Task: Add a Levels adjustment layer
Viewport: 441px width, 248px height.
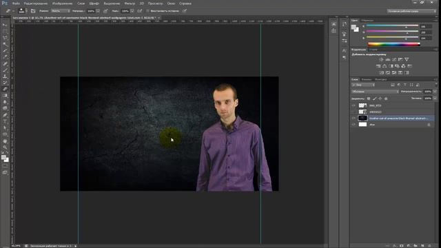Action: (387, 60)
